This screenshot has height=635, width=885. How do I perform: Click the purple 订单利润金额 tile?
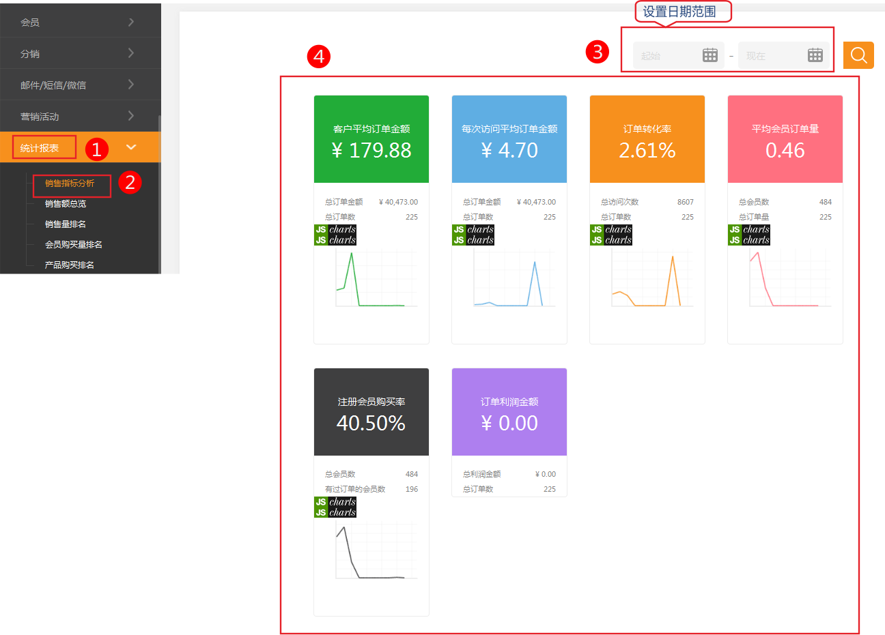click(509, 412)
